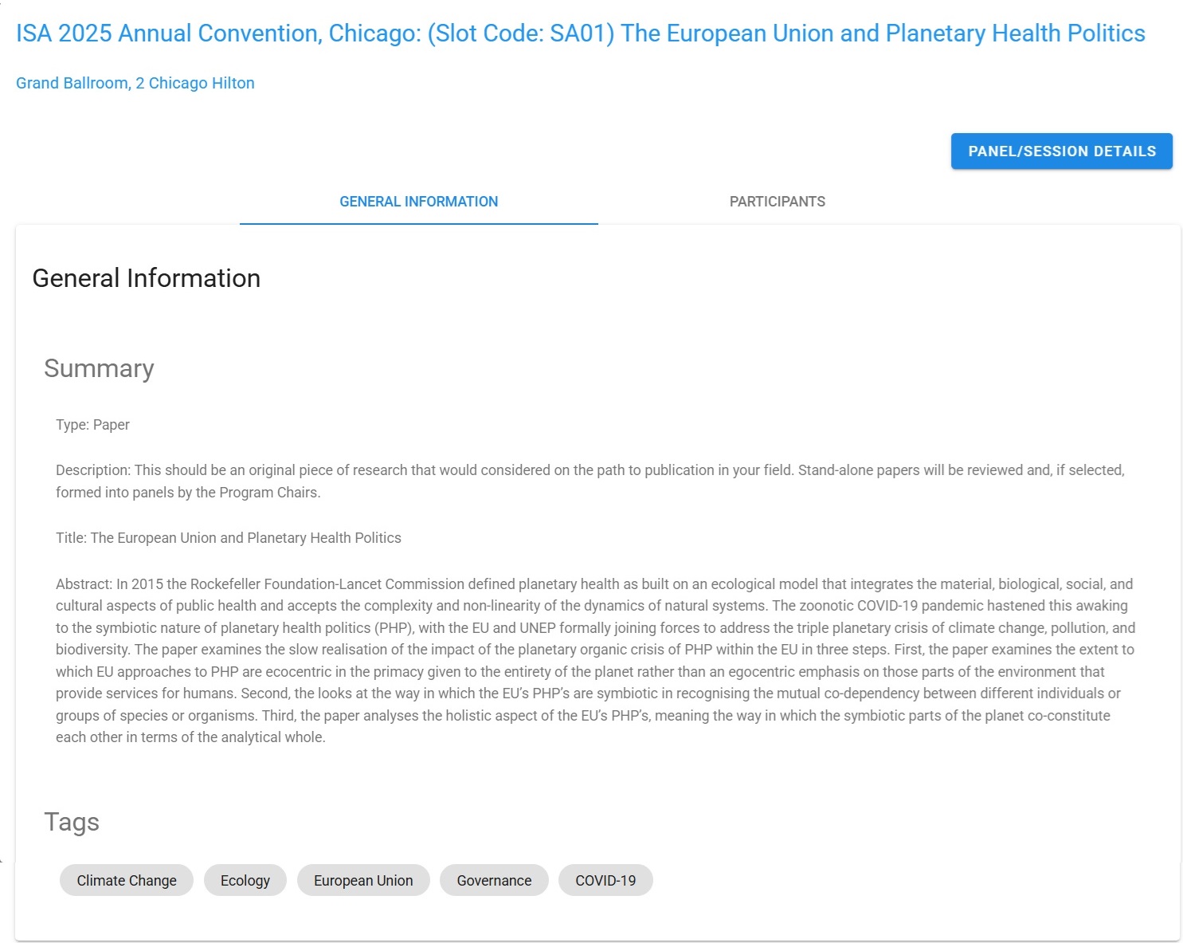Click the Panel/Session Details button

[x=1062, y=151]
